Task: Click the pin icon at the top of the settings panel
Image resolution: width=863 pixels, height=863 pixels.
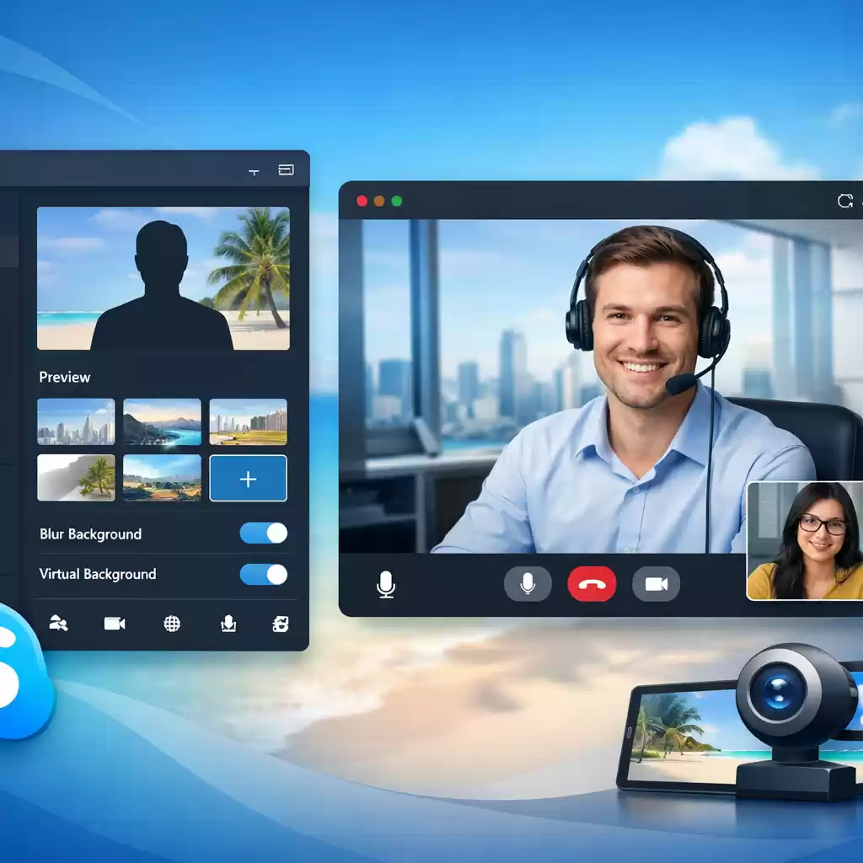Action: click(253, 170)
